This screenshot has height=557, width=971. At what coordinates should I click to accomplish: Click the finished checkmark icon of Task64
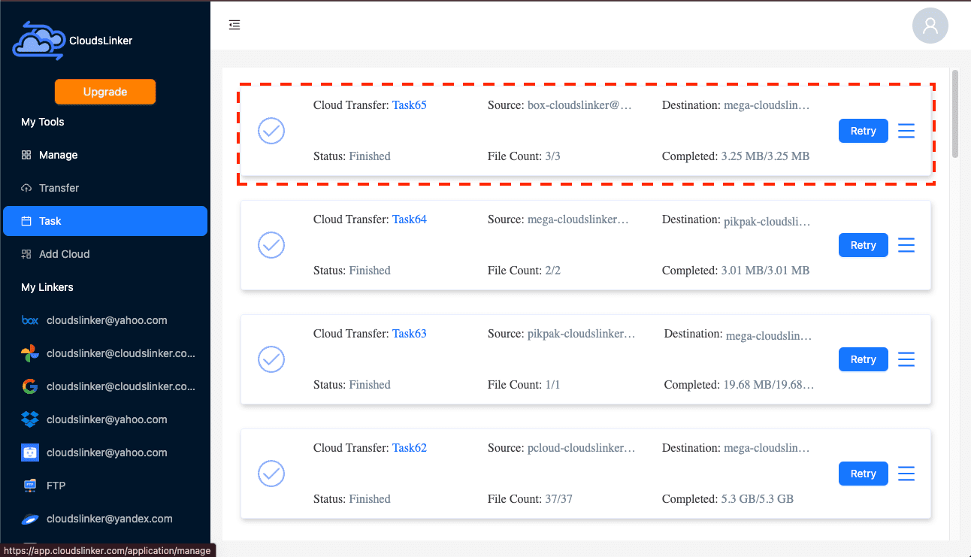click(271, 245)
